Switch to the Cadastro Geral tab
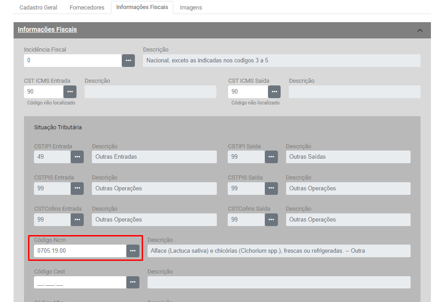Viewport: 435px width, 302px height. click(38, 8)
